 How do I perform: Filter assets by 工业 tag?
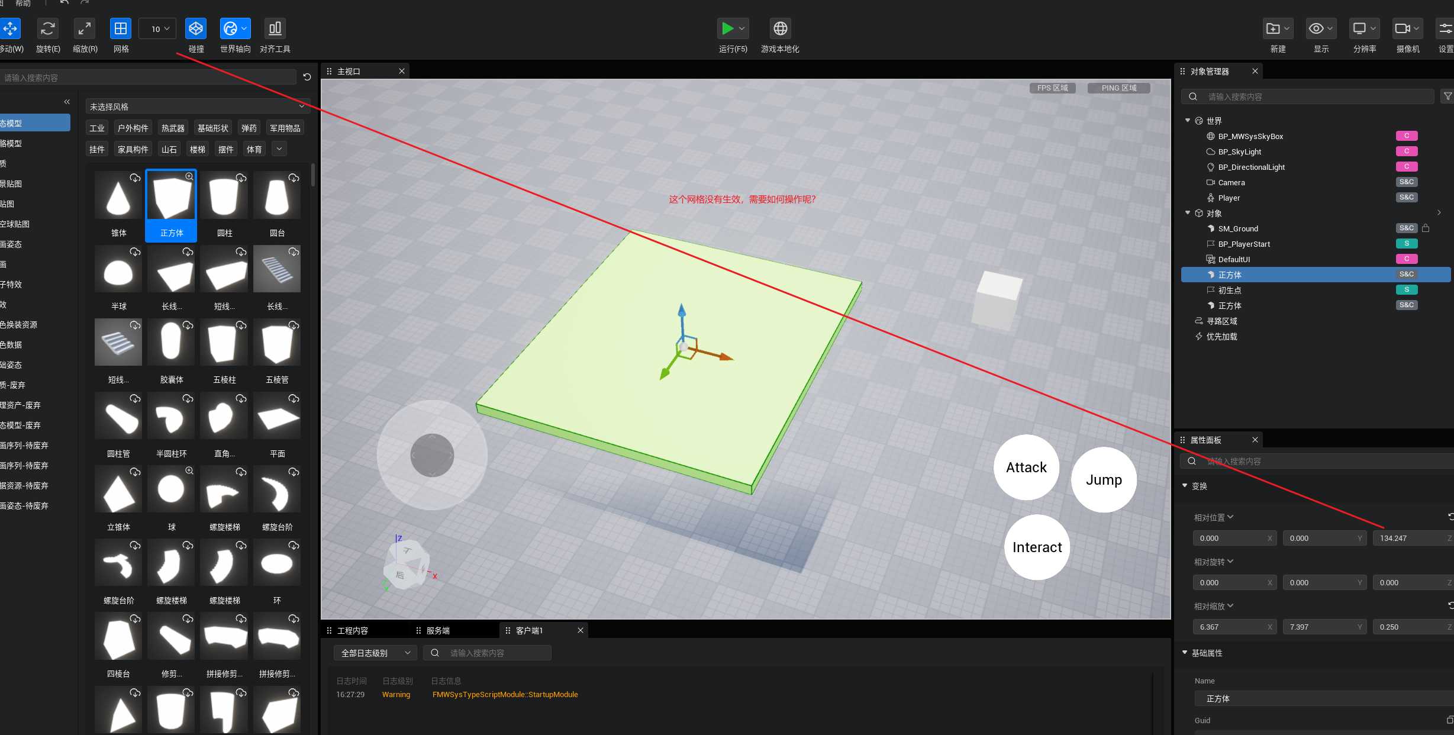point(97,128)
